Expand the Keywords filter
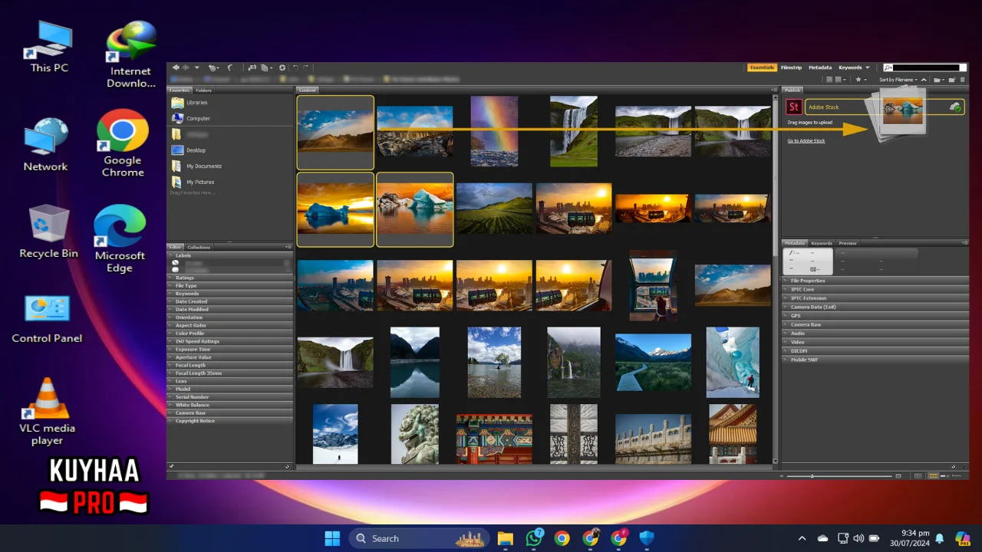This screenshot has height=552, width=982. (x=229, y=294)
